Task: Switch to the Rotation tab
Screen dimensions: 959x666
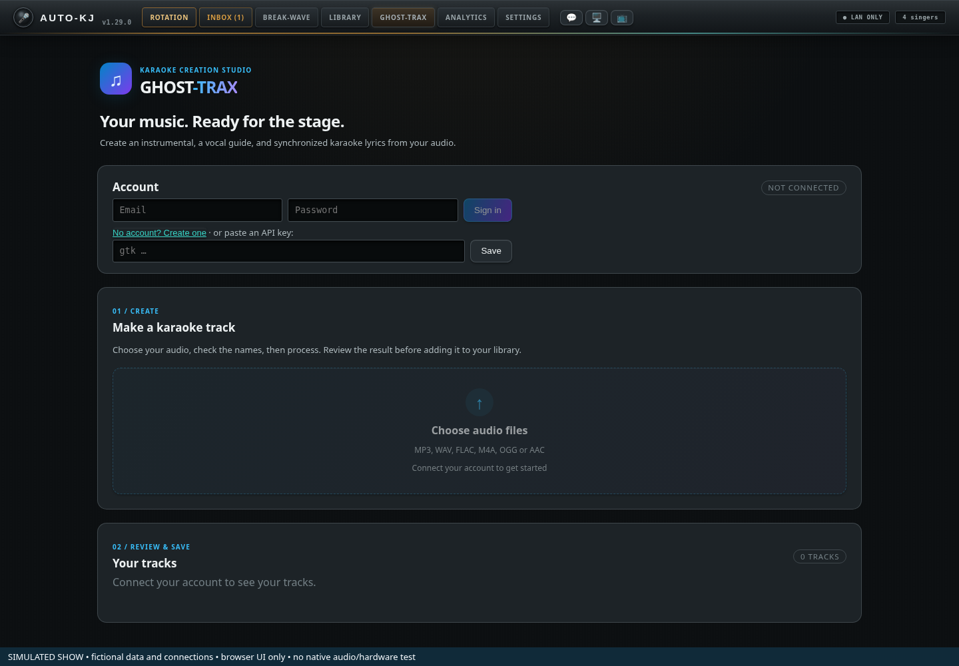Action: point(169,17)
